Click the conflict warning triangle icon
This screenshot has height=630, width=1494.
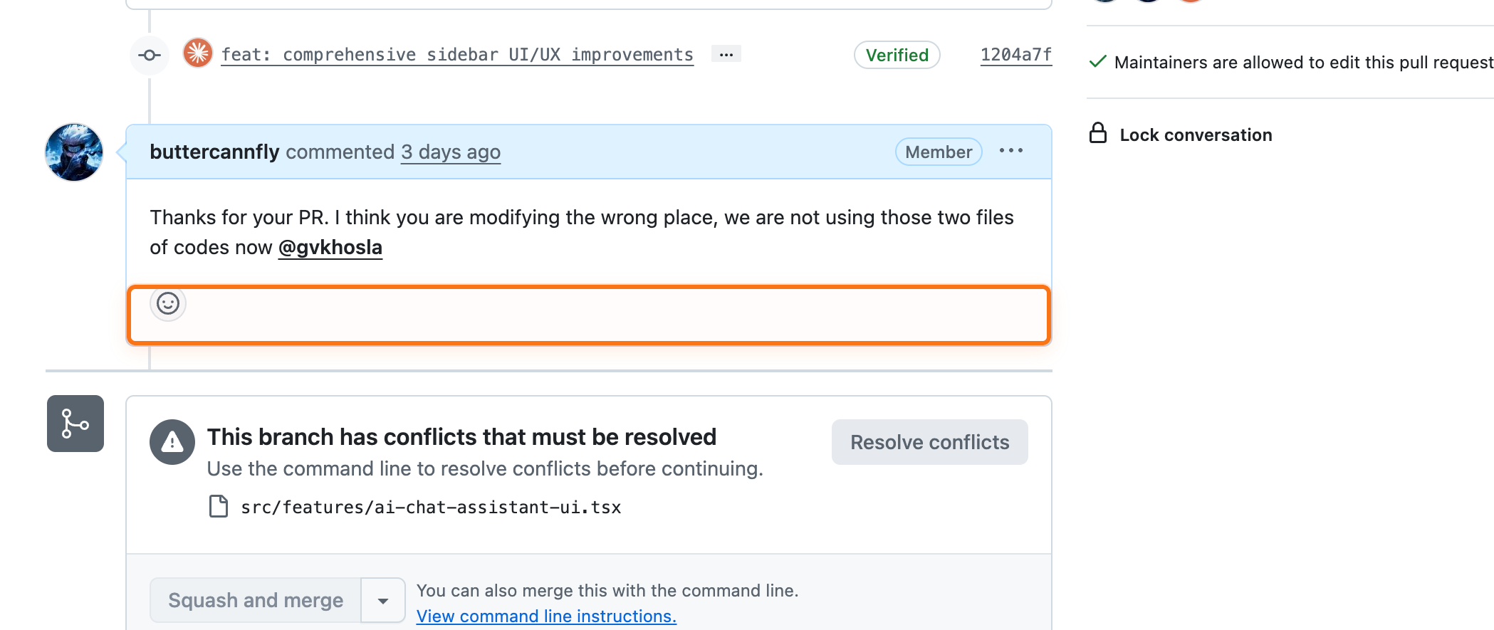(x=172, y=442)
